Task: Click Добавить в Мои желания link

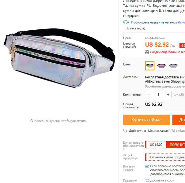Action: [149, 131]
